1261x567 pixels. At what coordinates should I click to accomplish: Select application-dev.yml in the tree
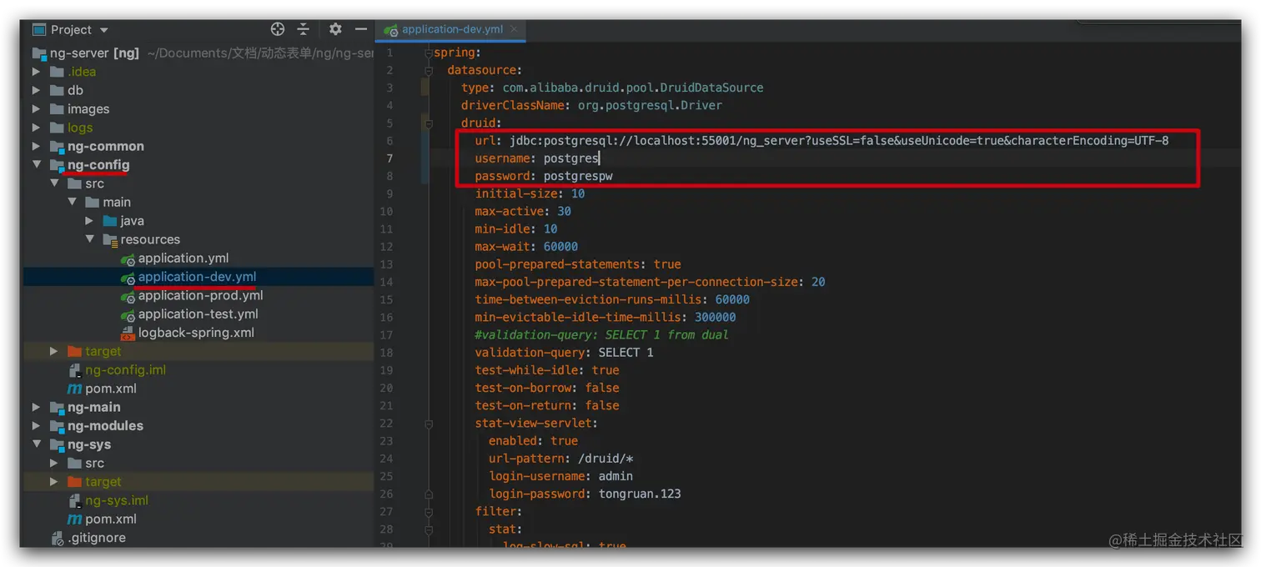click(x=197, y=277)
